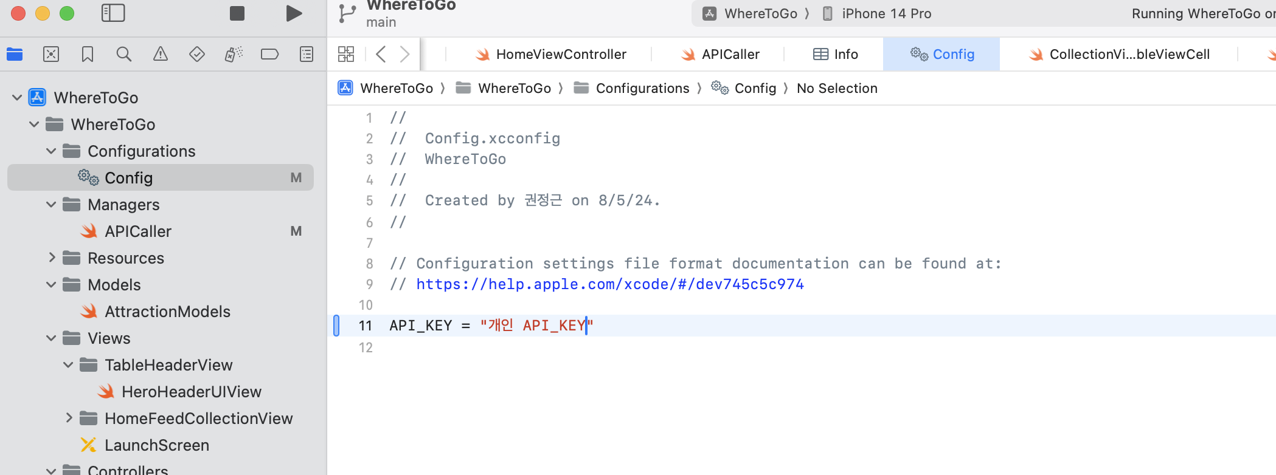Open the Breakpoint navigator
This screenshot has width=1276, height=475.
pos(269,54)
